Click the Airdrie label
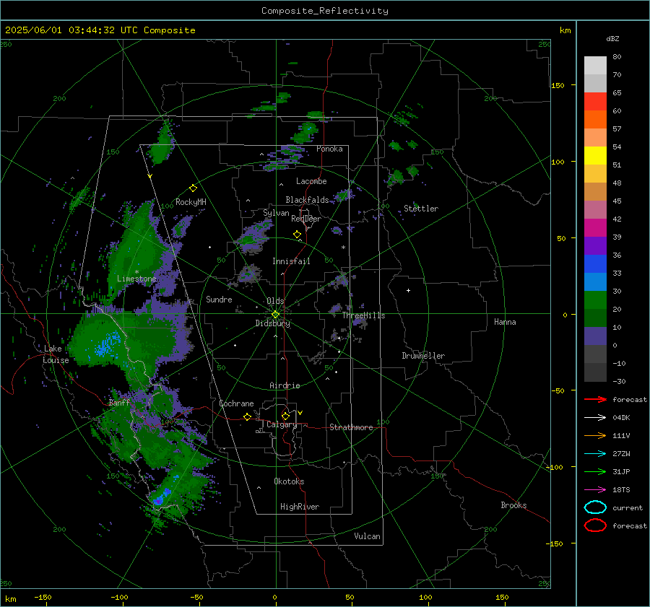 [285, 385]
